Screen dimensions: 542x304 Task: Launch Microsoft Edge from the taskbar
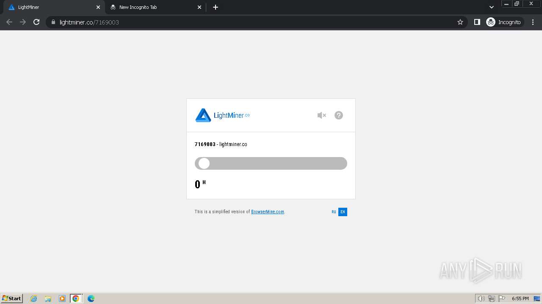(91, 299)
